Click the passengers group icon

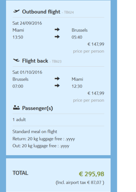[16, 108]
